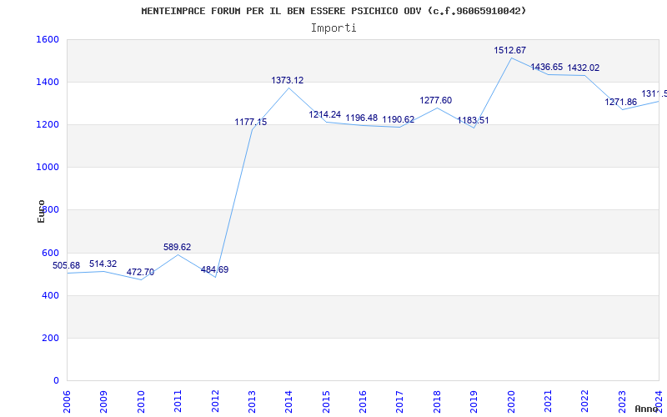
Task: Click y-axis tick label 0
Action: click(56, 380)
